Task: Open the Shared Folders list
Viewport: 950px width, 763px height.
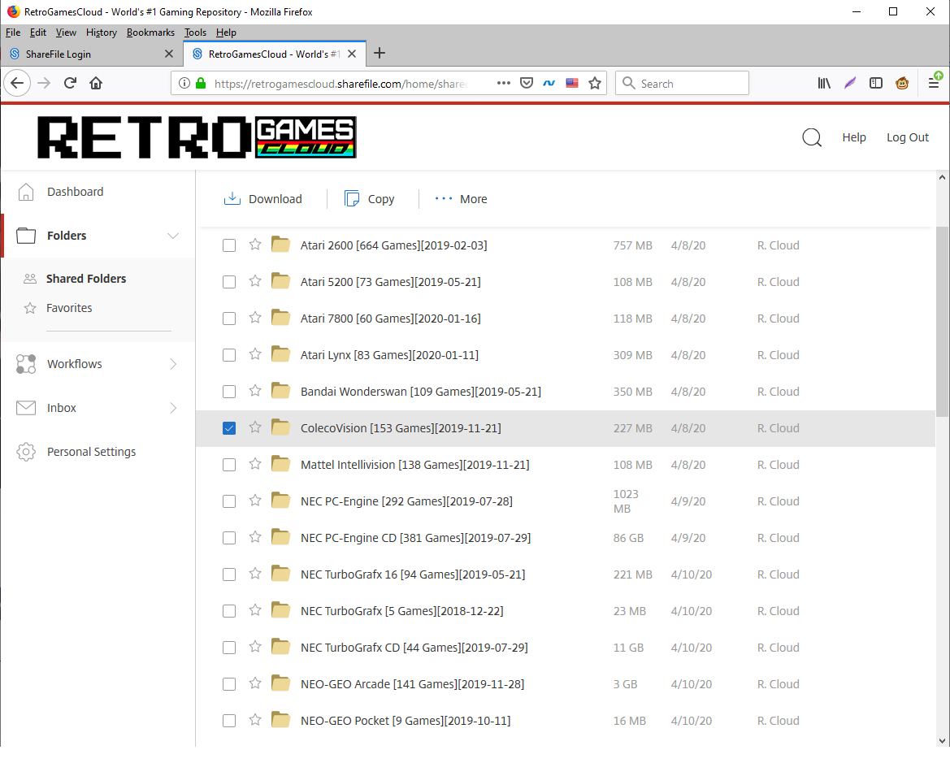Action: (86, 279)
